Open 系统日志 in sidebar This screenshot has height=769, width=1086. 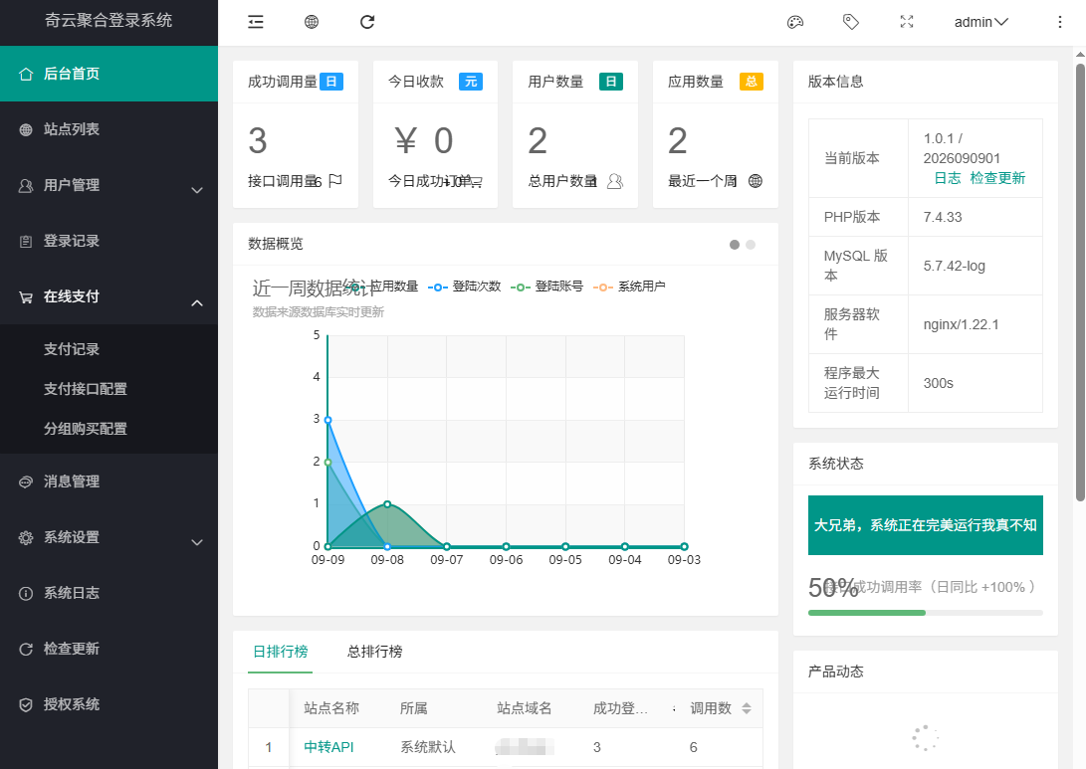(109, 593)
